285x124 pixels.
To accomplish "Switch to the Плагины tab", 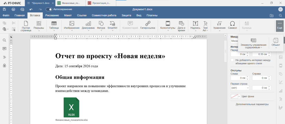I will [x=152, y=15].
